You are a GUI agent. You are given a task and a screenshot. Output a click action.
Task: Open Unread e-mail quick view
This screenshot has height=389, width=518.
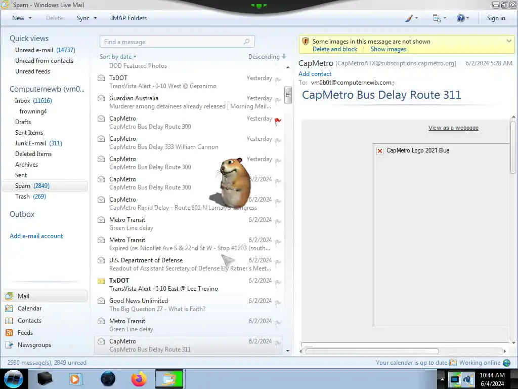(x=45, y=50)
